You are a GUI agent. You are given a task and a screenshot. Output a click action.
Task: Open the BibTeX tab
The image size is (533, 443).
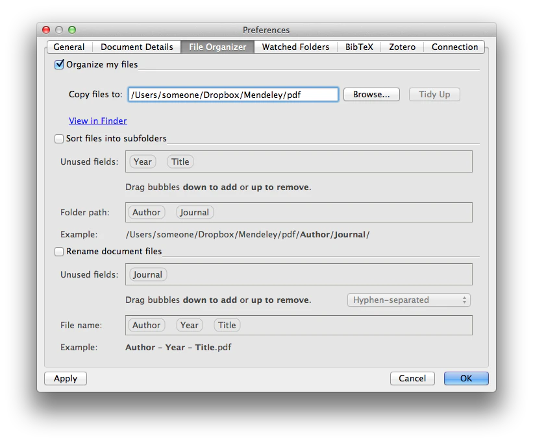coord(359,47)
